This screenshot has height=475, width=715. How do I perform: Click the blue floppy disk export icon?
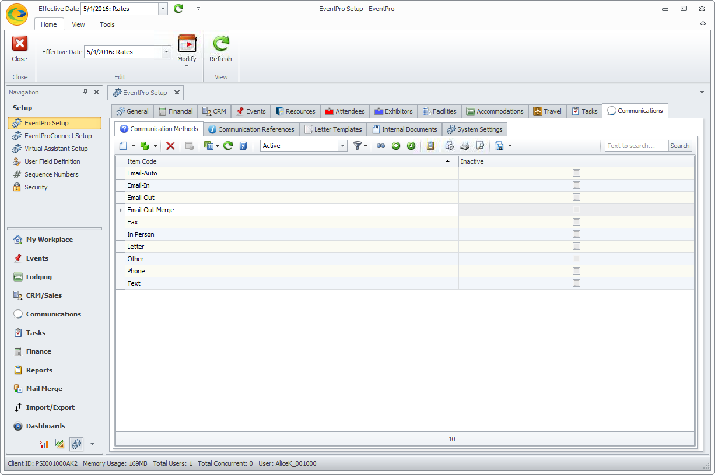[499, 146]
